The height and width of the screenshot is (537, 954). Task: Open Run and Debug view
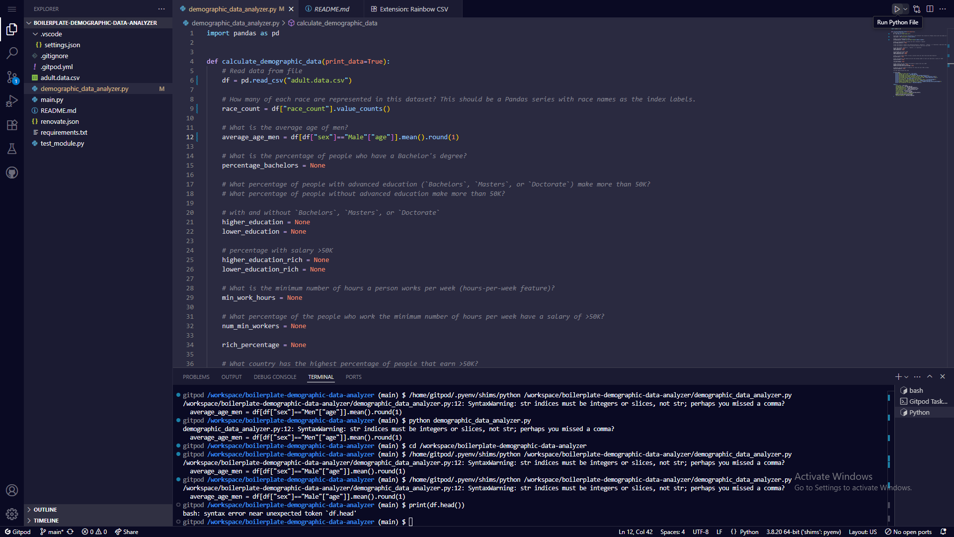(x=12, y=101)
